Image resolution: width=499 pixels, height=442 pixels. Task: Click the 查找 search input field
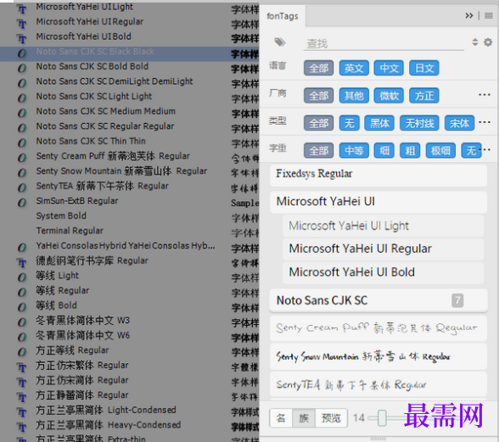click(384, 43)
